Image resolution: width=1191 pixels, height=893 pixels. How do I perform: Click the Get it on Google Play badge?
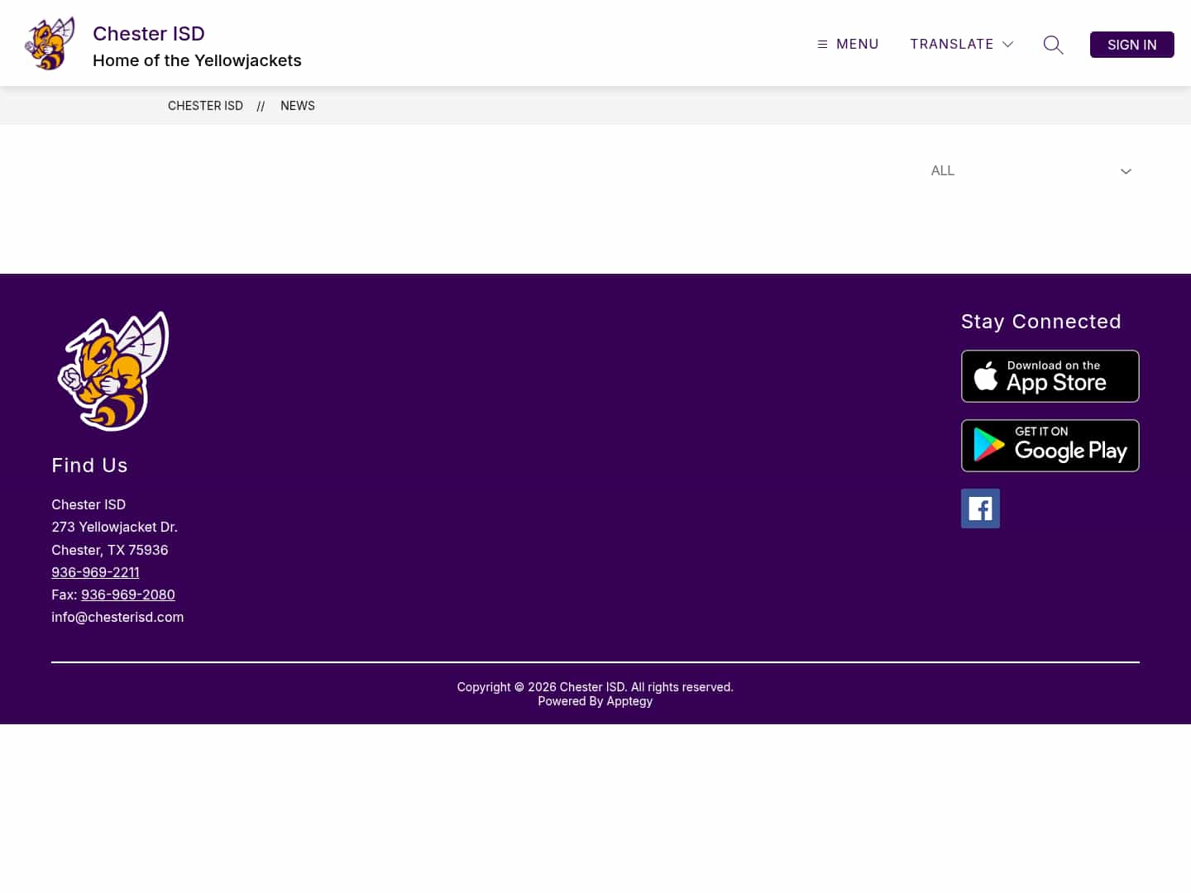tap(1050, 446)
